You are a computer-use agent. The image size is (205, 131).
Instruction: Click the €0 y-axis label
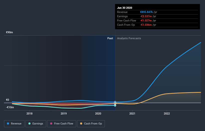7,100
